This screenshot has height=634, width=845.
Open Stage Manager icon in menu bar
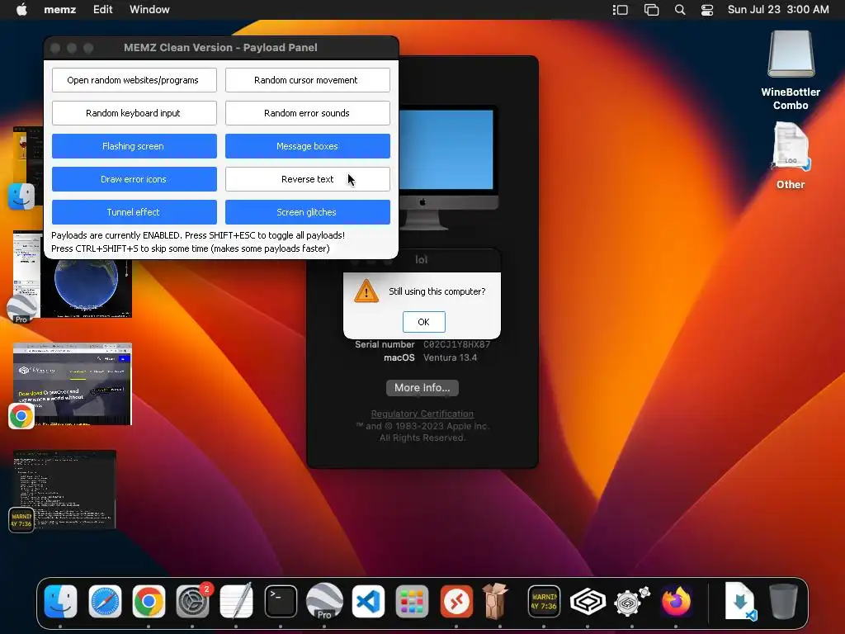[621, 10]
